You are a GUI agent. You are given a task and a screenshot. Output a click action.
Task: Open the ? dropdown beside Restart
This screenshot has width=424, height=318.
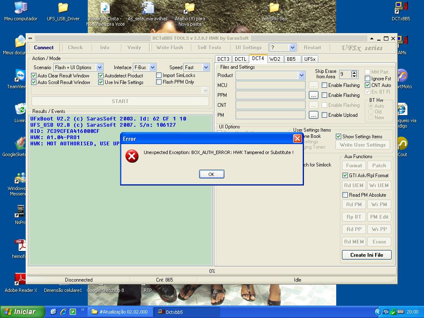click(x=292, y=48)
